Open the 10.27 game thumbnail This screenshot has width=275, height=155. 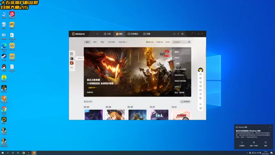pyautogui.click(x=159, y=115)
